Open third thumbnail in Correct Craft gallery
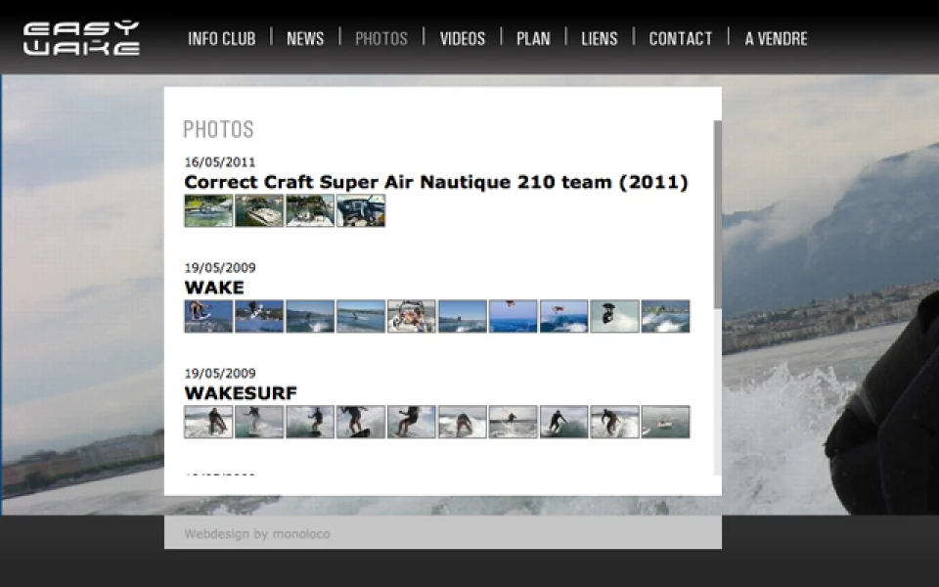 click(310, 211)
